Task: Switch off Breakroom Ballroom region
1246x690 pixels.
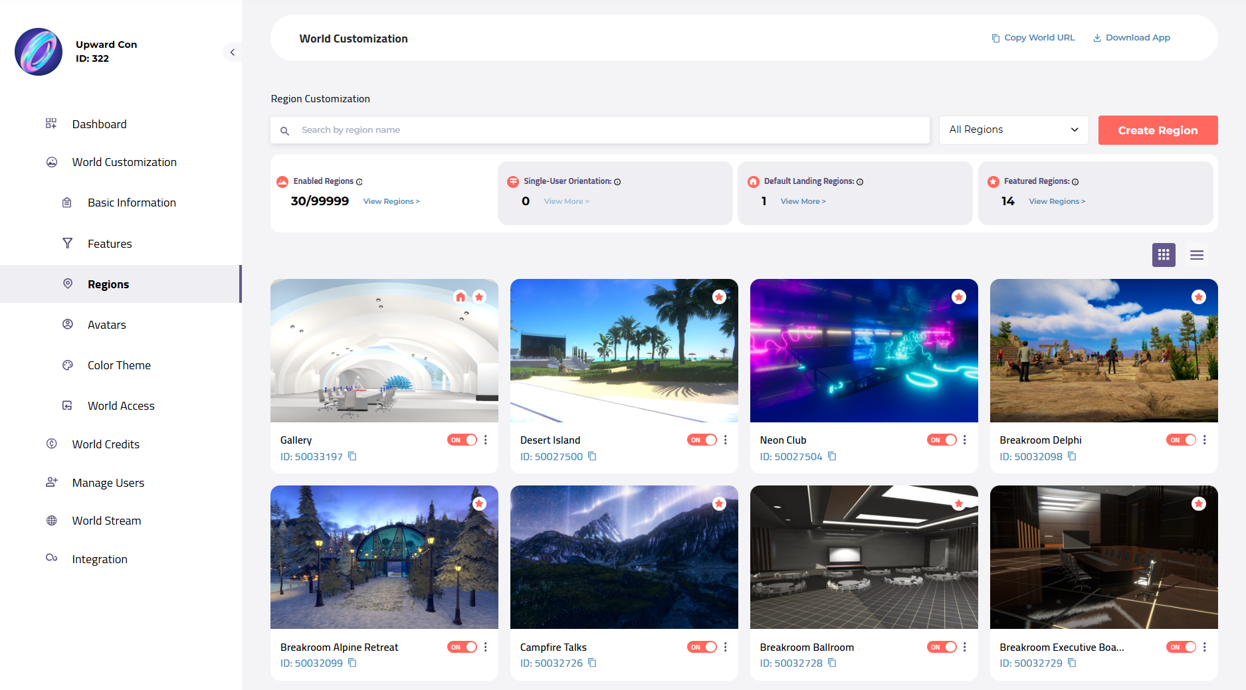Action: point(942,647)
